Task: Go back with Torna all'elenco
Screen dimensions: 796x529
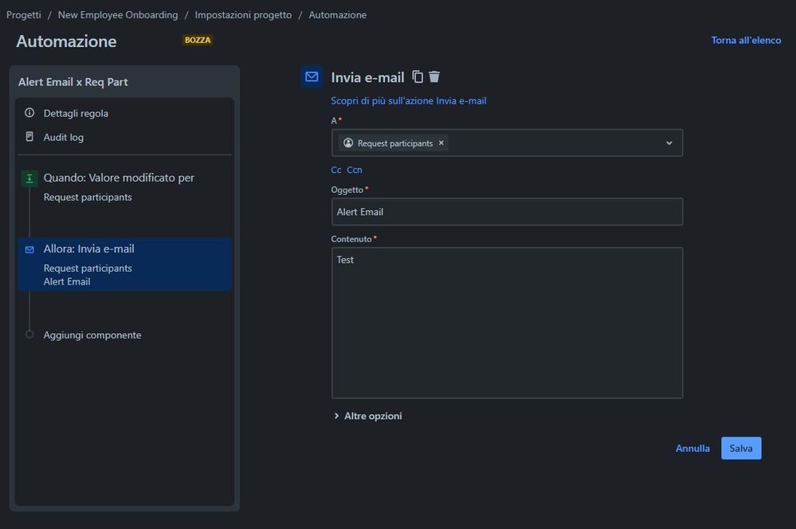Action: click(x=746, y=40)
